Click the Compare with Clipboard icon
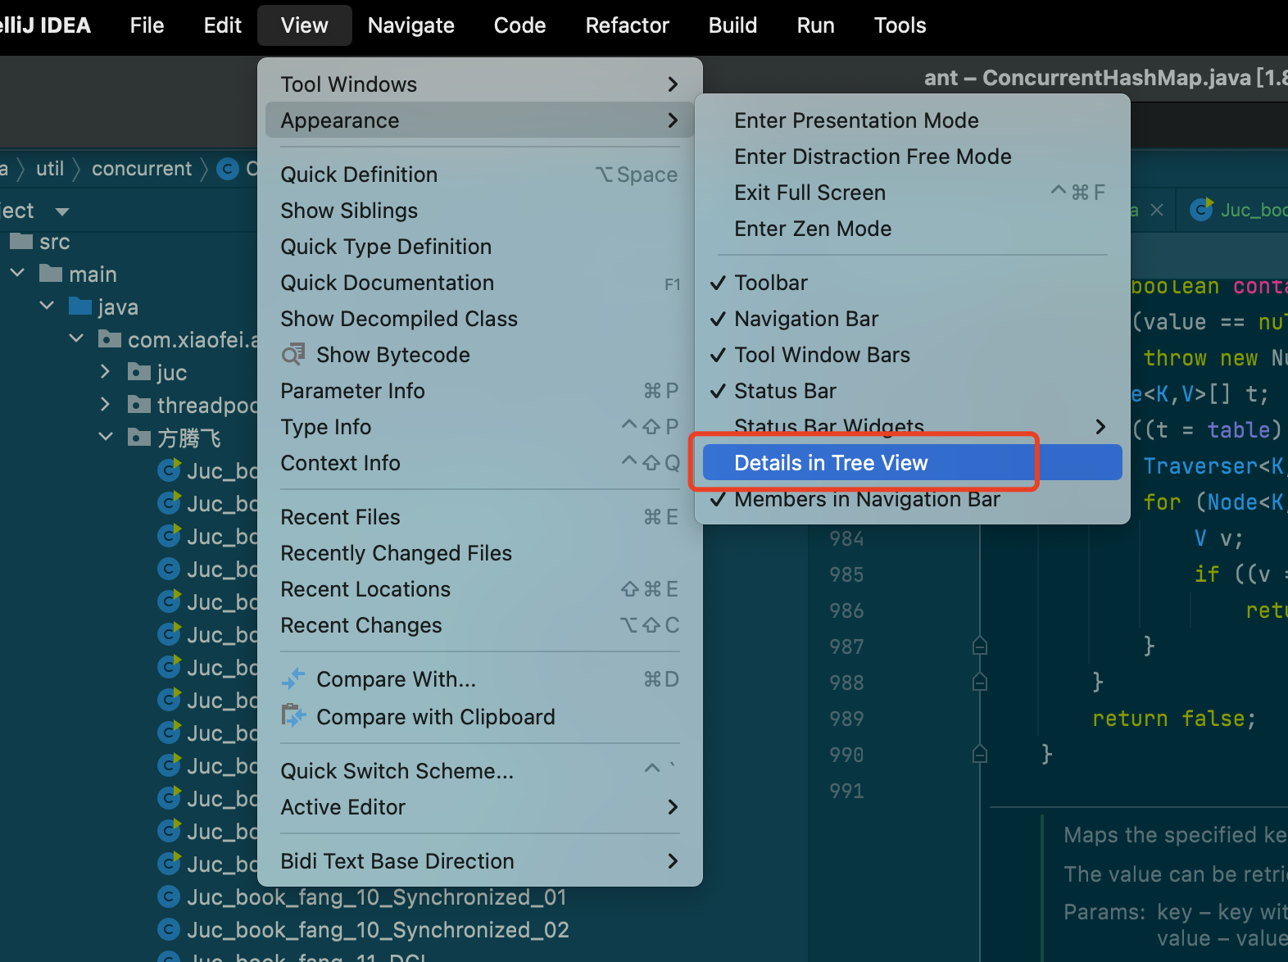1288x962 pixels. 293,717
